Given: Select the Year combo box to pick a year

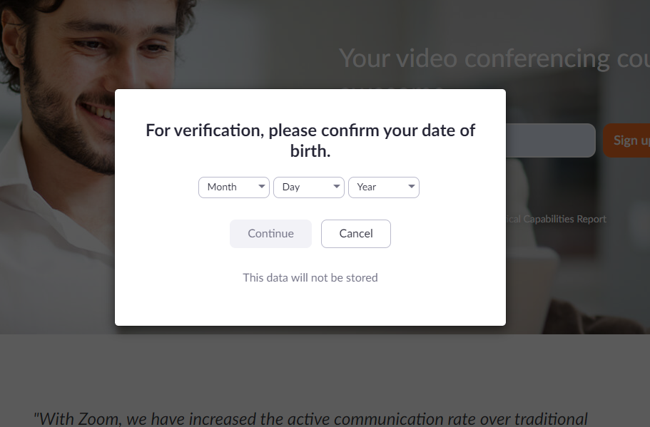Looking at the screenshot, I should click(383, 187).
